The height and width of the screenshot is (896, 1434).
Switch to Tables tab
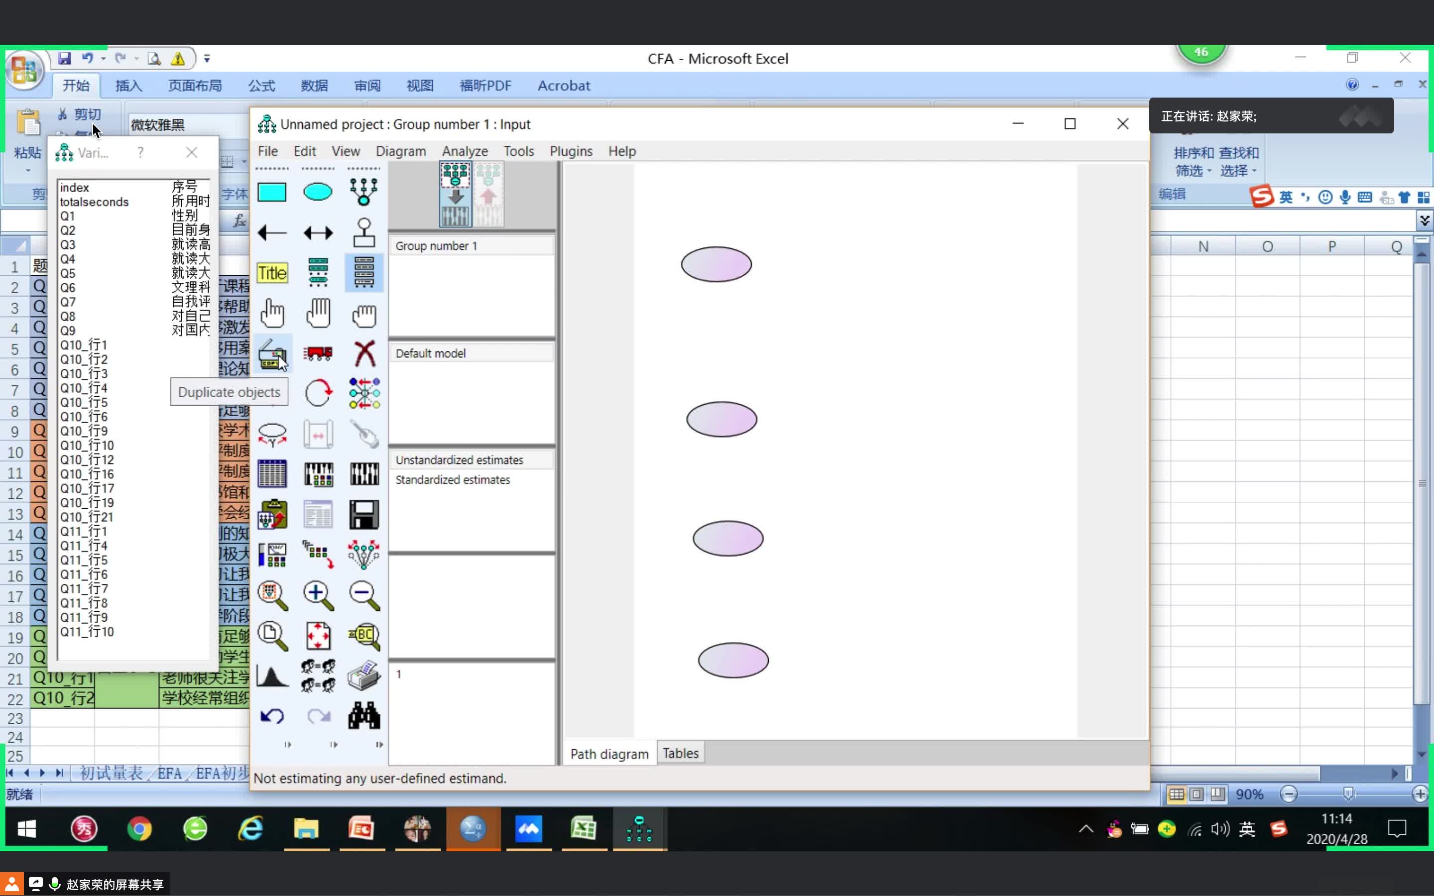click(680, 753)
